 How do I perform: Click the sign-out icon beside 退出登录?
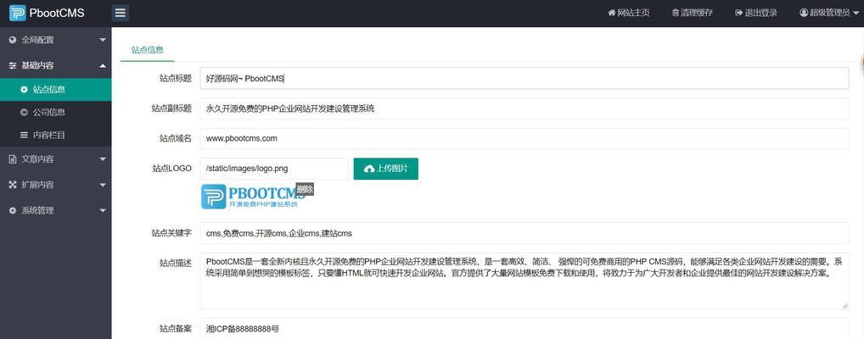[x=739, y=13]
